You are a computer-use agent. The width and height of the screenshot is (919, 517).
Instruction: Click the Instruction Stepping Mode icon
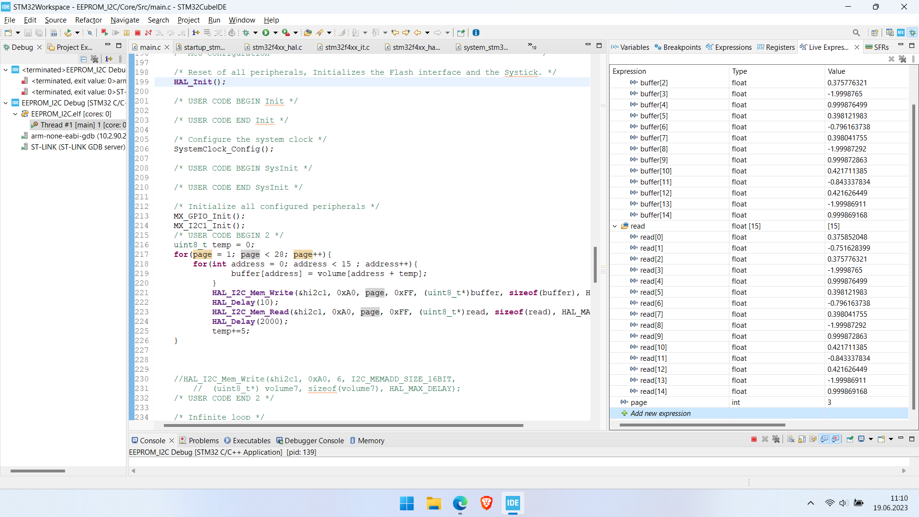(x=196, y=33)
